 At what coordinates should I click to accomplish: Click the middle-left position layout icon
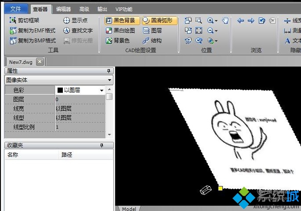[188, 30]
